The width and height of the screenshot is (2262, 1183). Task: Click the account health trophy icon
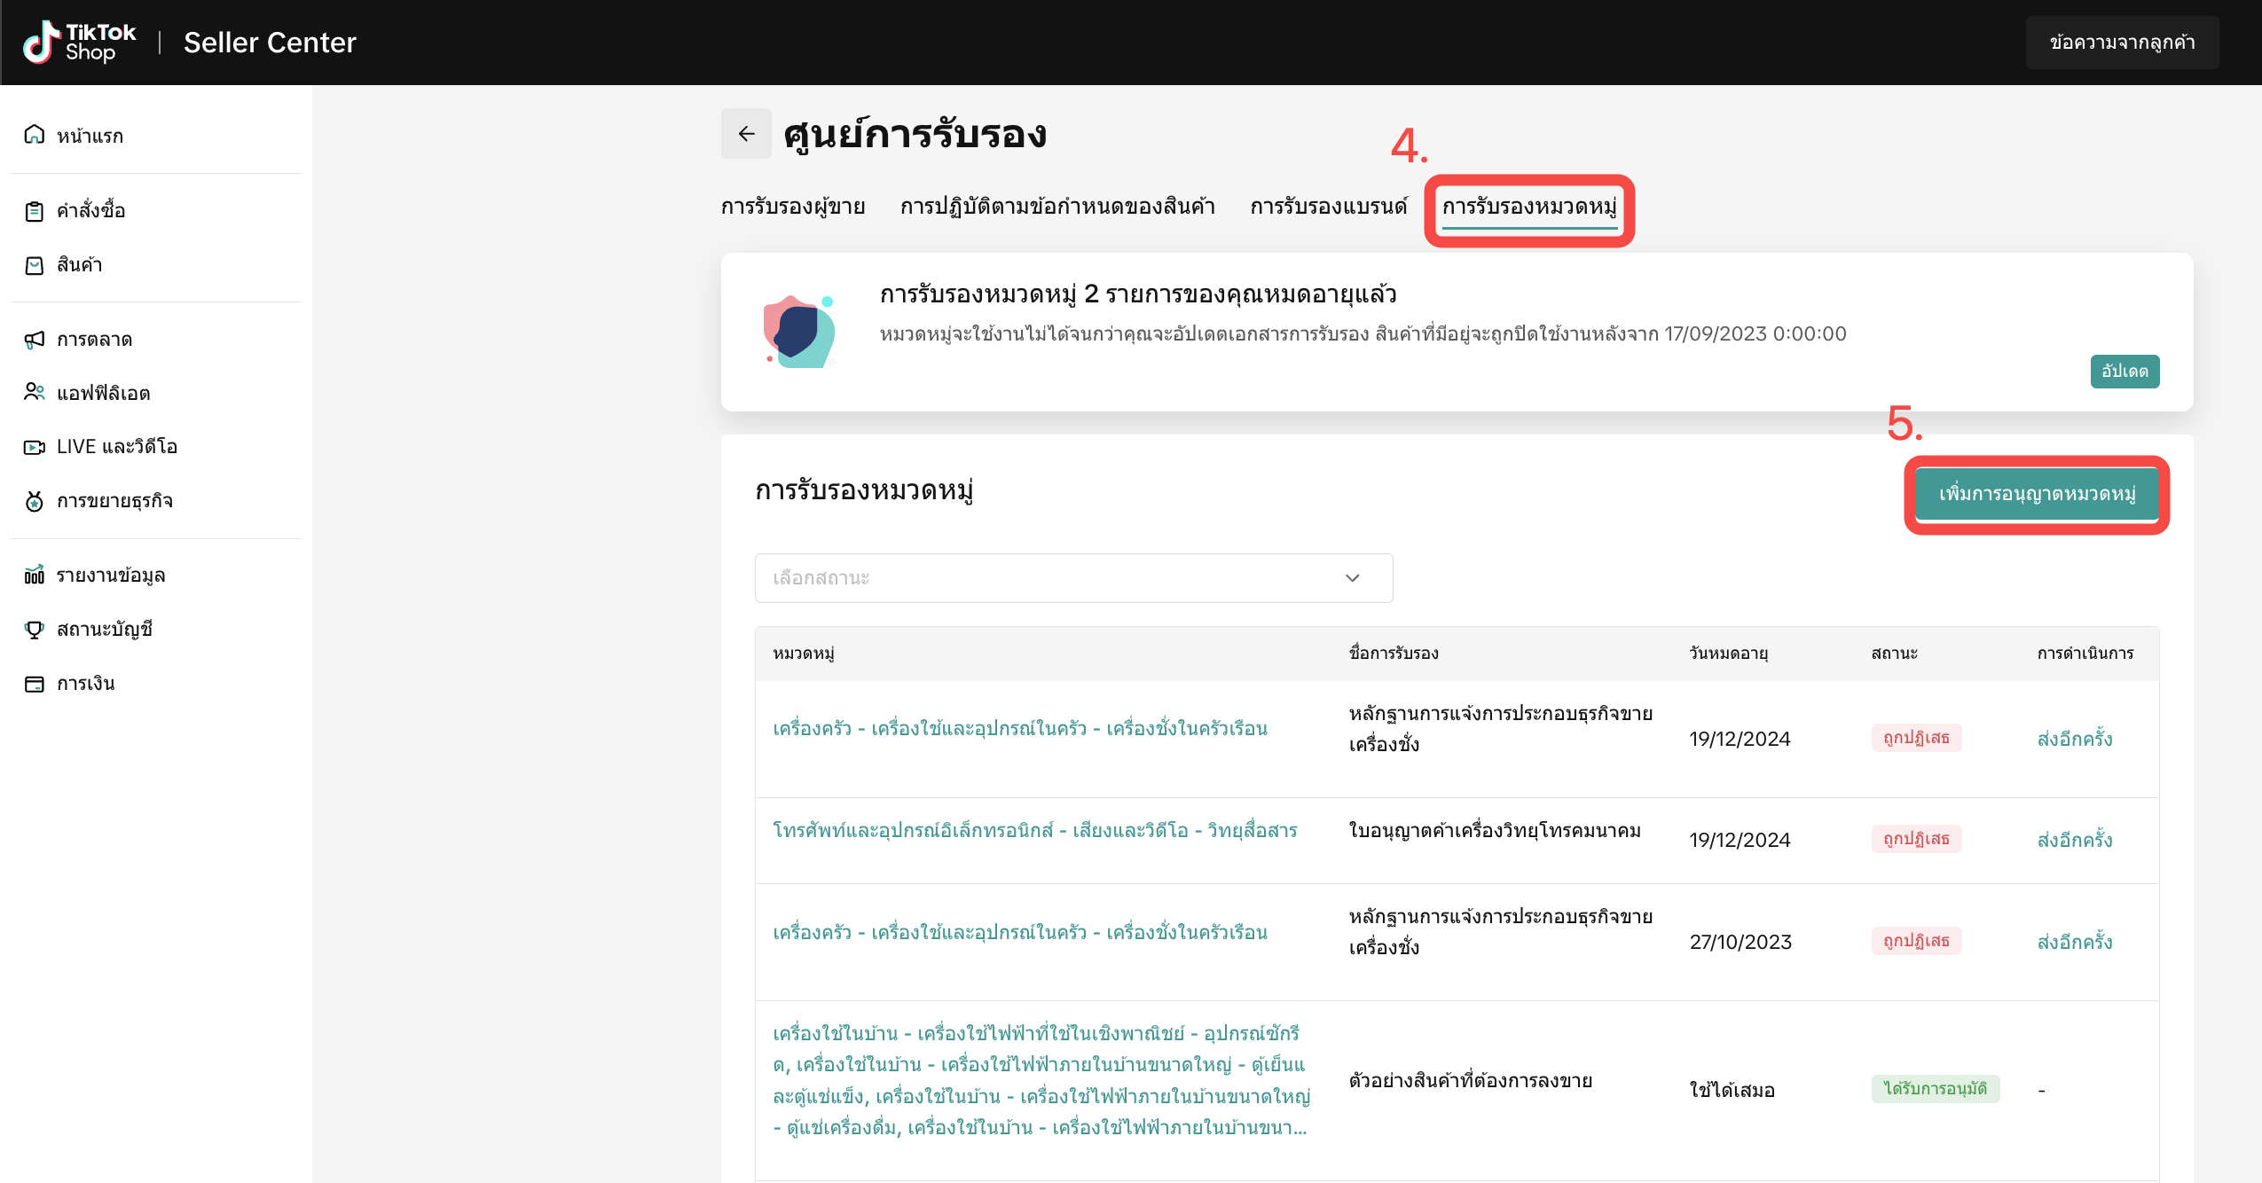(35, 630)
